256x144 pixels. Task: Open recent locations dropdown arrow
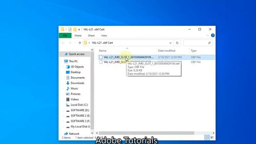tap(75, 43)
